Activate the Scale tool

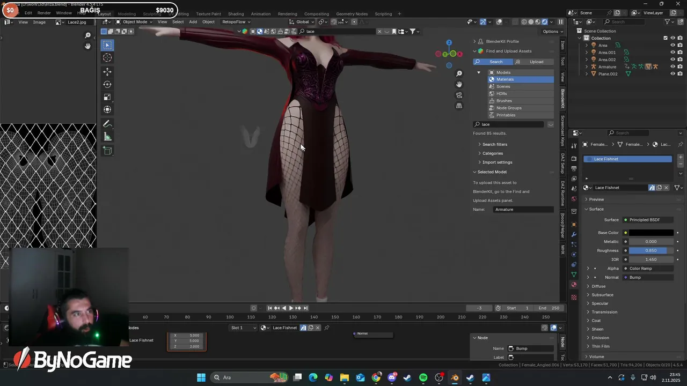(x=107, y=97)
